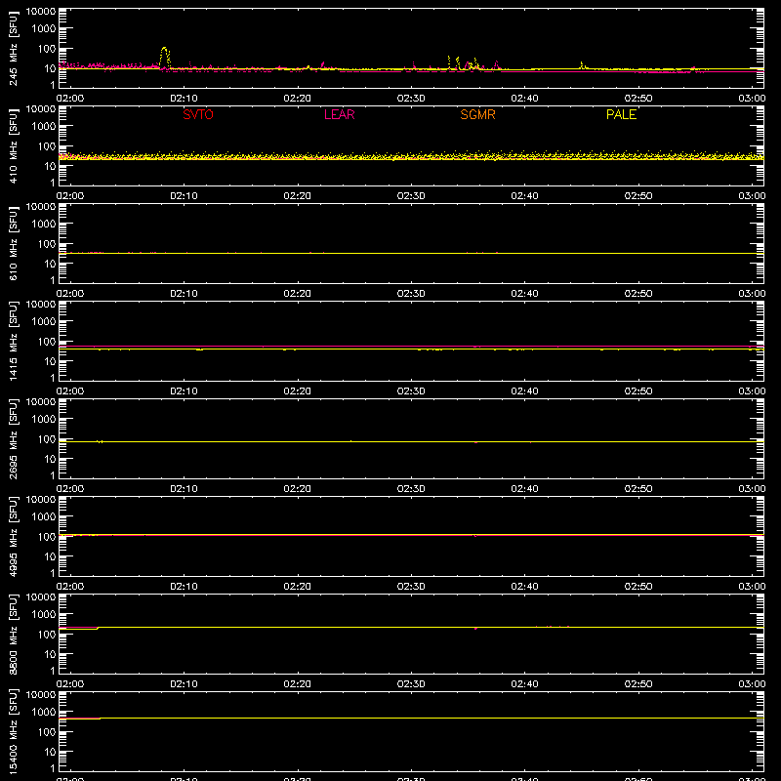Screen dimensions: 781x781
Task: Select the 8800 MHz [SFU] axis title
Action: click(x=13, y=634)
